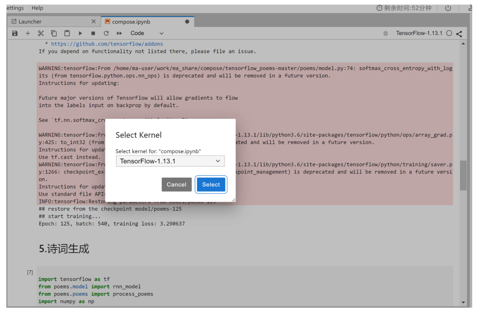Open the Help menu
This screenshot has width=488, height=311.
click(x=38, y=8)
